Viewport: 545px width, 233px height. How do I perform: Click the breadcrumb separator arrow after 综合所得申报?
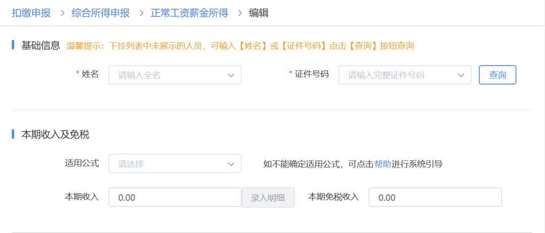(140, 13)
